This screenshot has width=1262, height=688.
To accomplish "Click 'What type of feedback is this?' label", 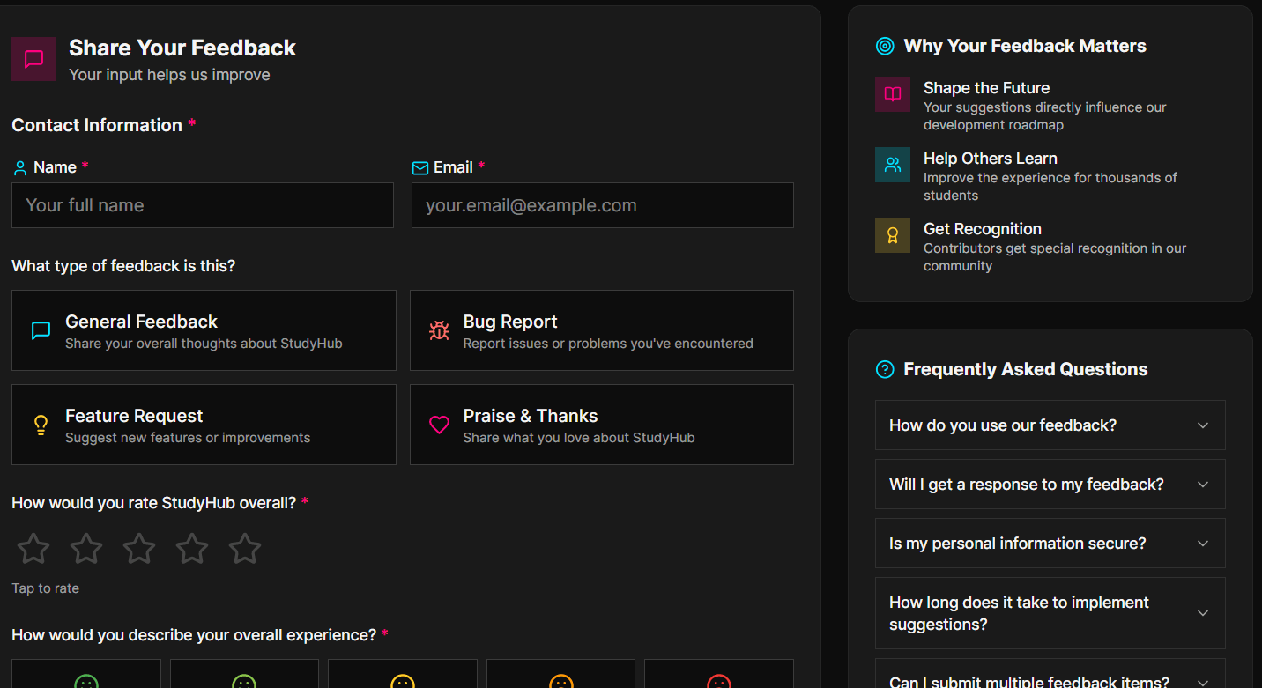I will (123, 266).
